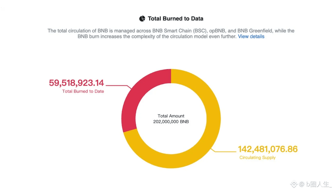This screenshot has width=334, height=191.
Task: Click the @ symbol in watermark
Action: coord(301,184)
